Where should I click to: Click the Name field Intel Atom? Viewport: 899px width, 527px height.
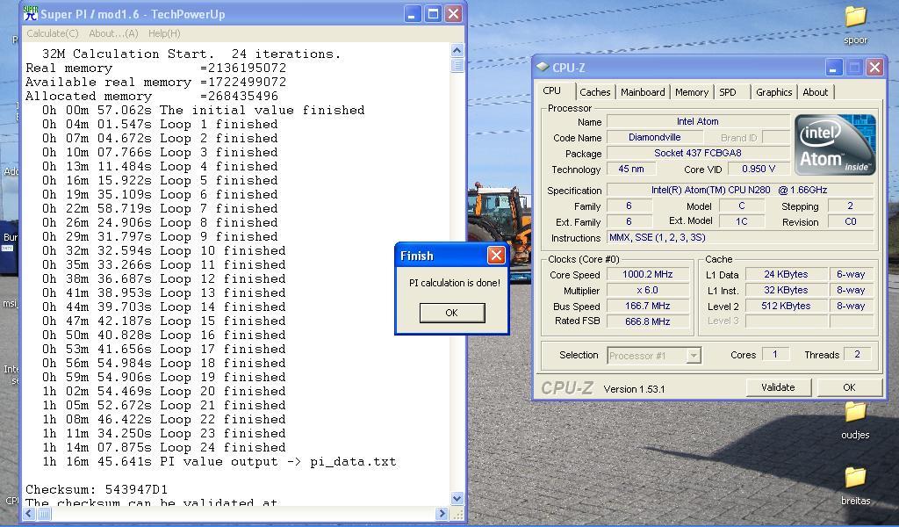tap(698, 121)
